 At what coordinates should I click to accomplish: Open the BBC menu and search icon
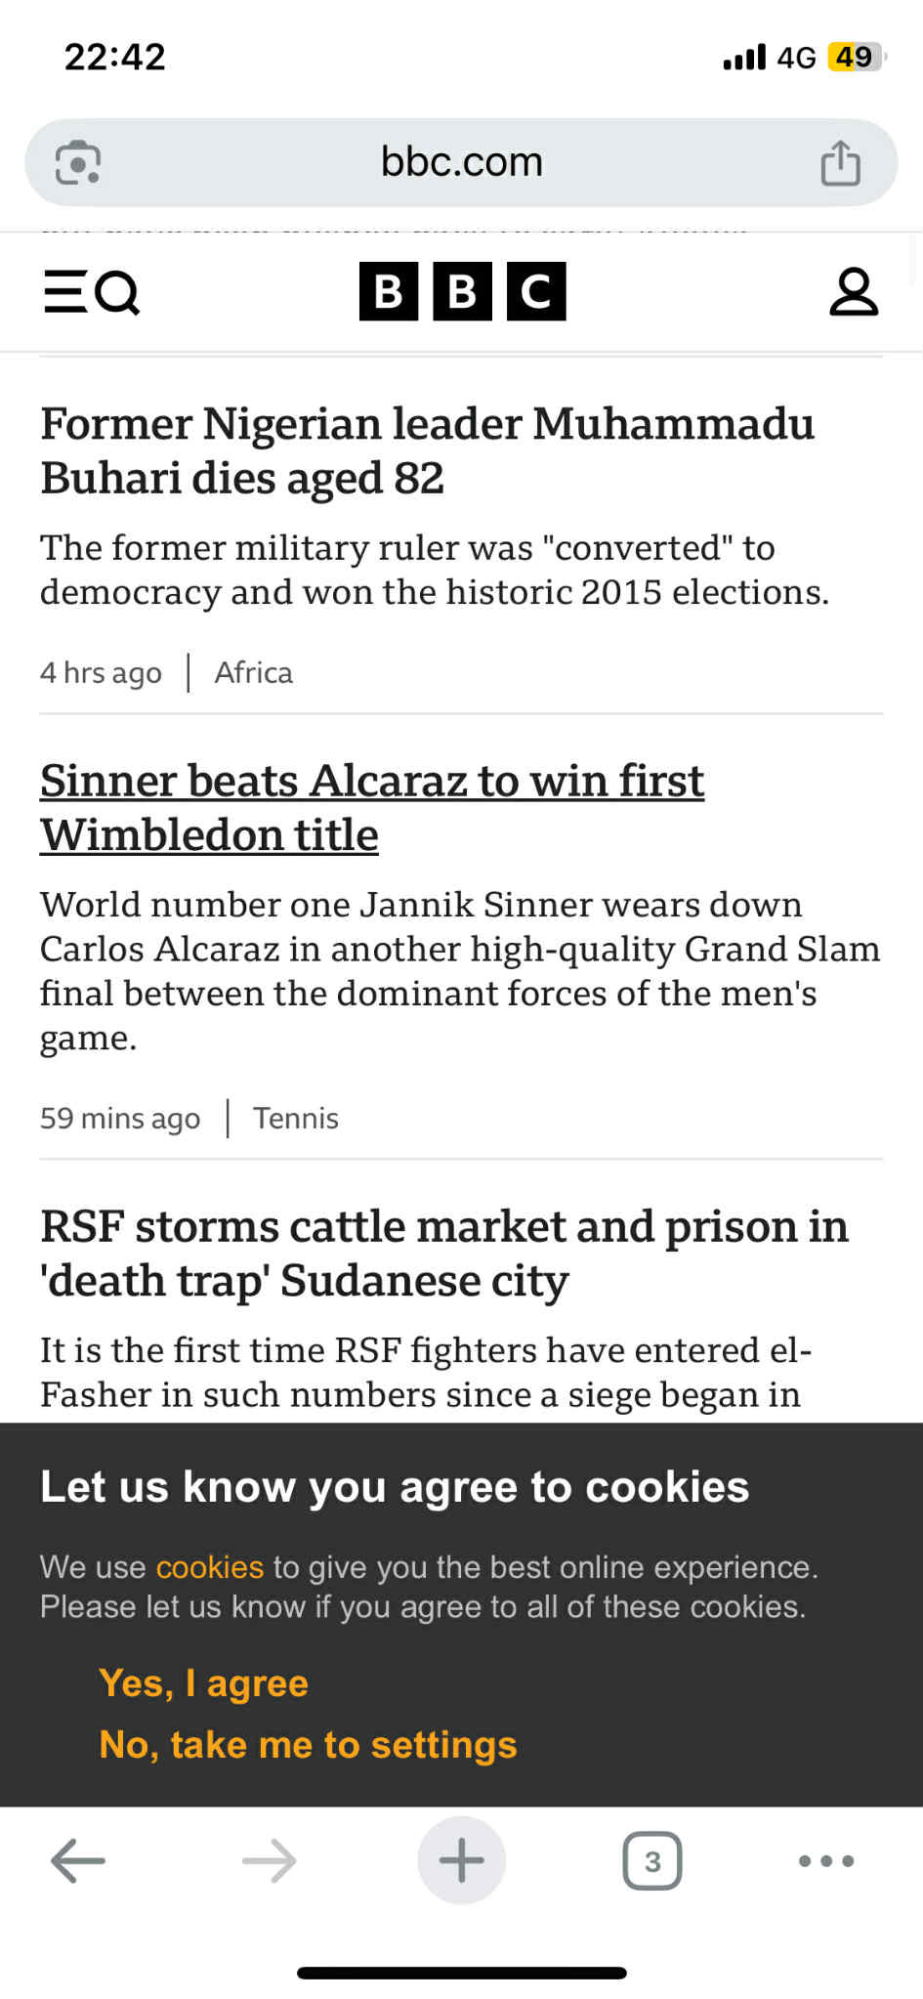[92, 292]
